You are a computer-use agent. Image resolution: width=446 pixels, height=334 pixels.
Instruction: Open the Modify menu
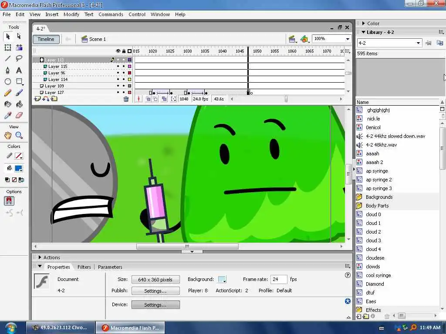click(71, 14)
